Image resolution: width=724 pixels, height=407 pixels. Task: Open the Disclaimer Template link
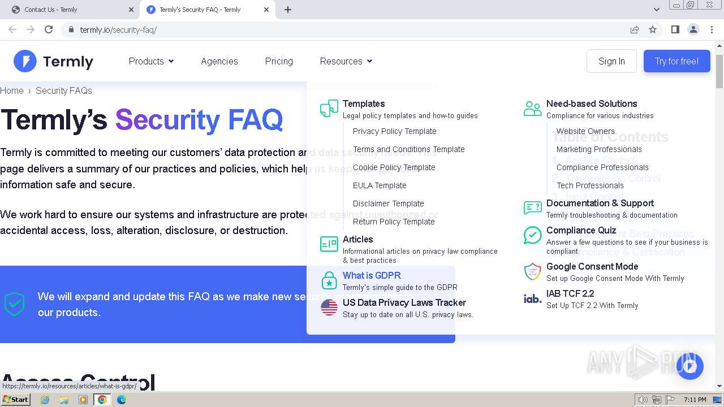[x=389, y=203]
